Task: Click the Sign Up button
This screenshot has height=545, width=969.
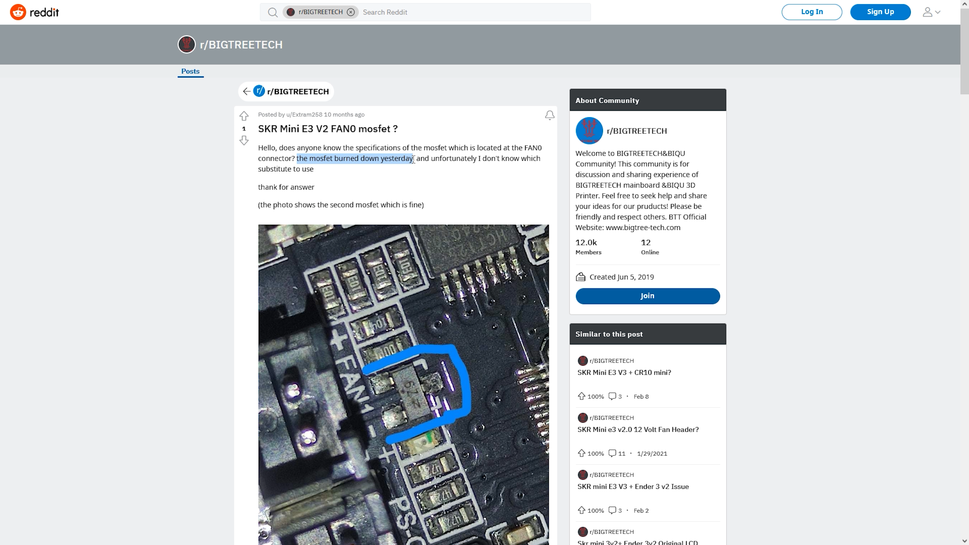Action: point(880,12)
